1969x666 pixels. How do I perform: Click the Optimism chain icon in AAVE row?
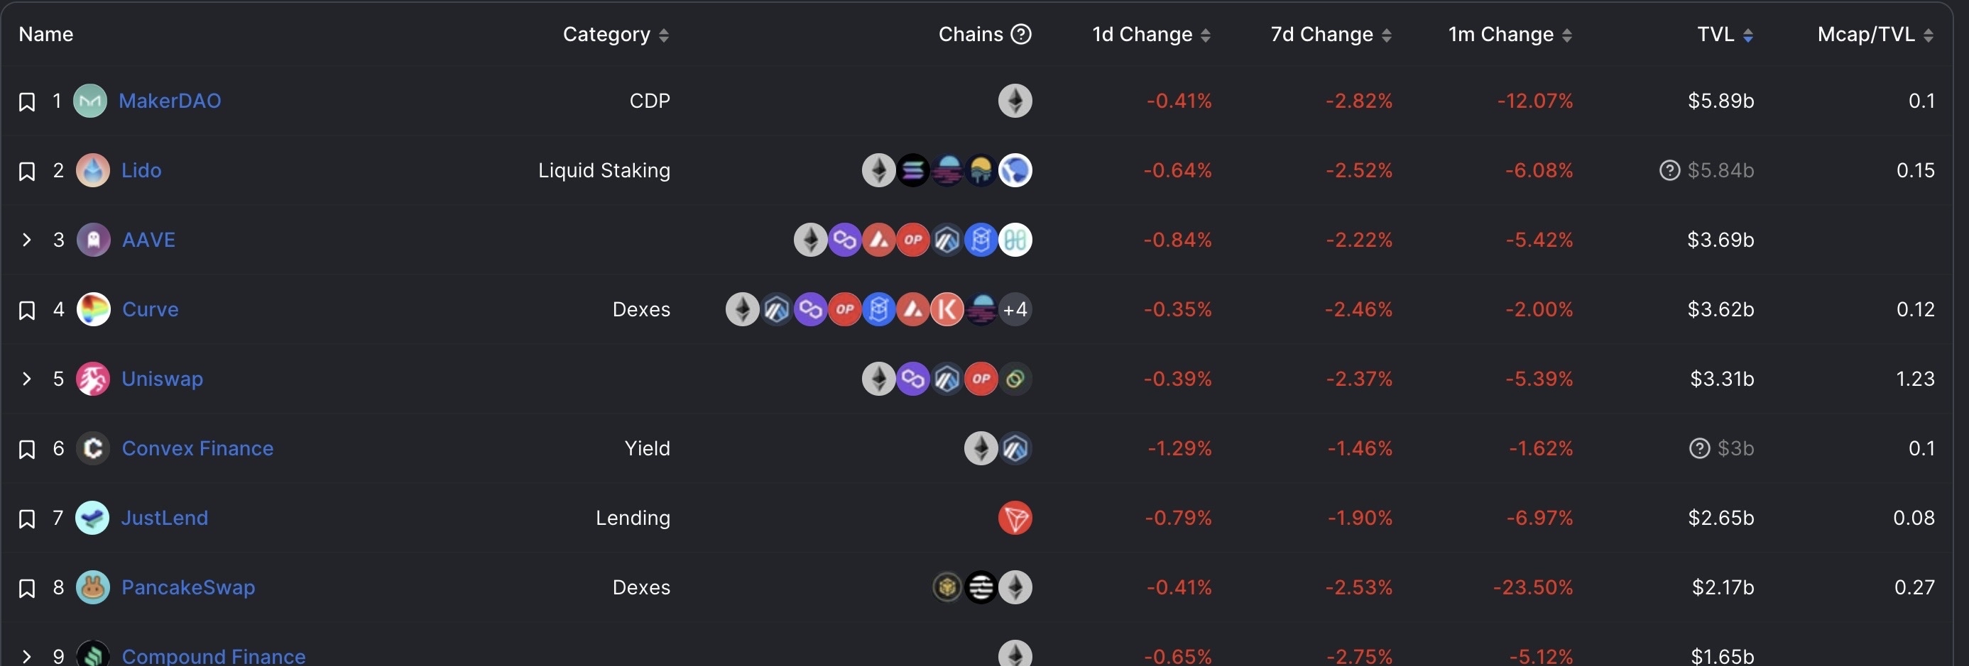[912, 240]
